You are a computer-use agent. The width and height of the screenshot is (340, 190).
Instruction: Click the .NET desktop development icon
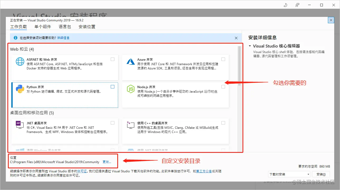[x=20, y=125]
